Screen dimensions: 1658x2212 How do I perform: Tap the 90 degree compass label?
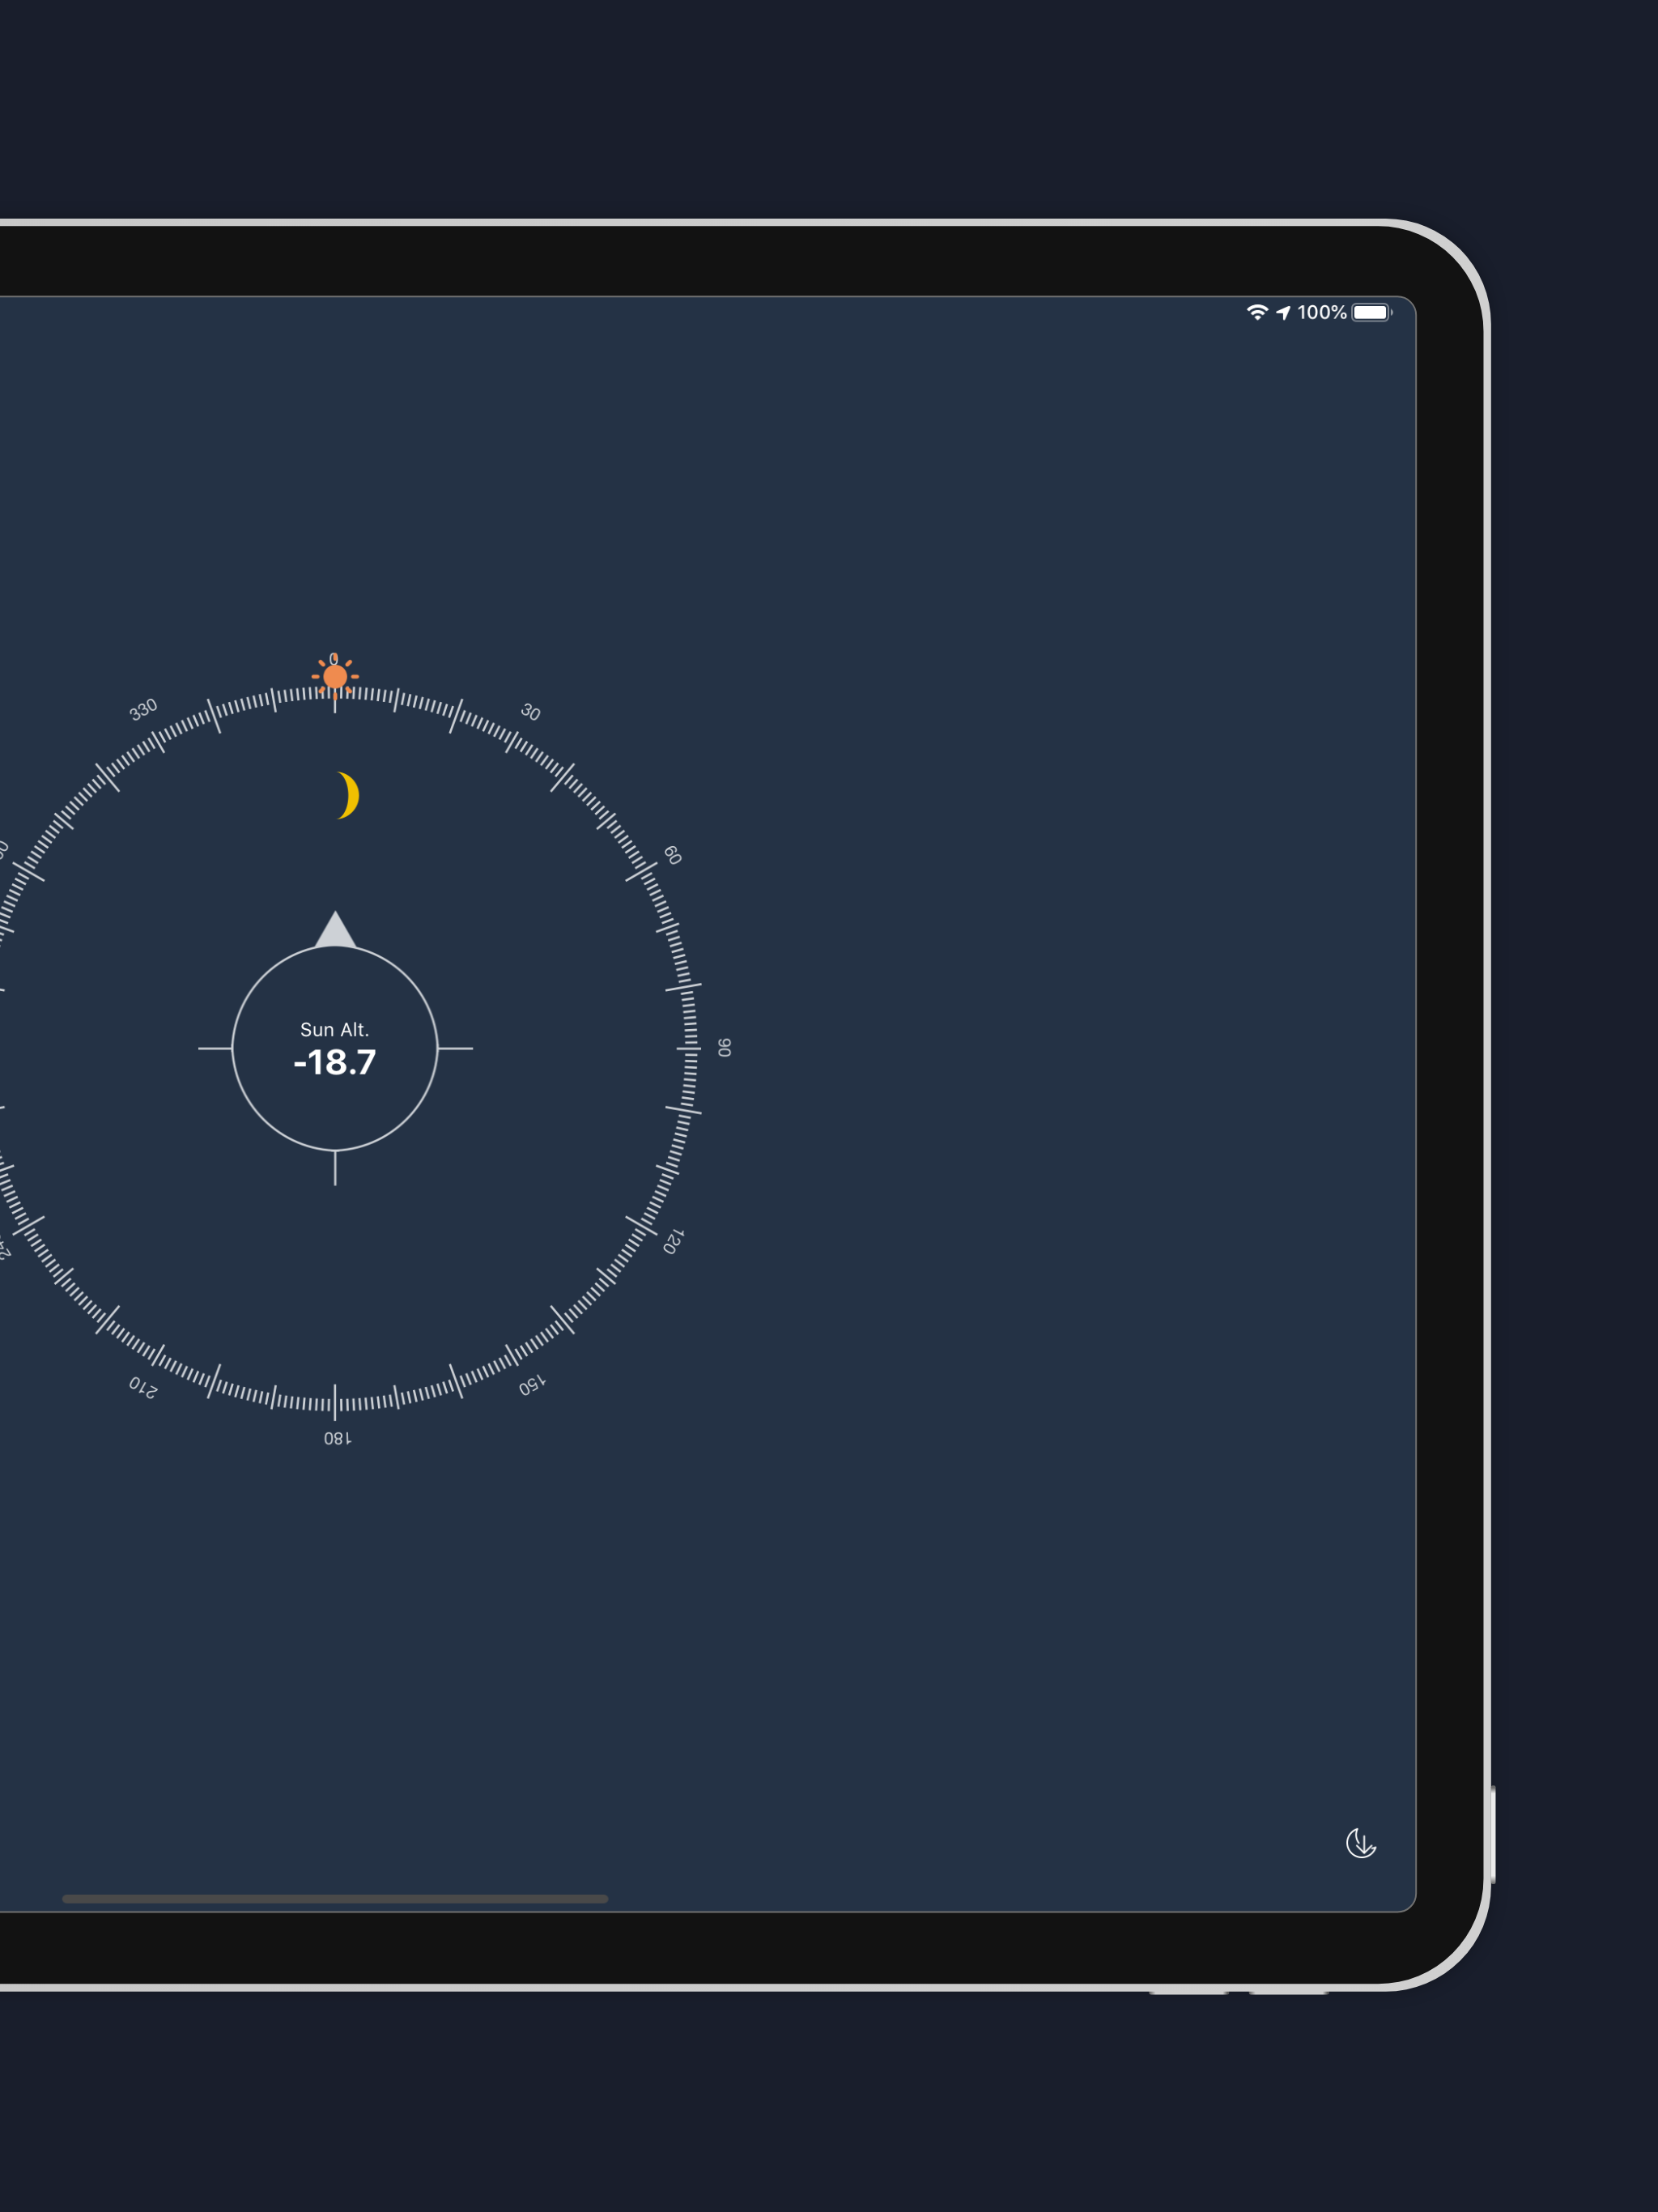(724, 1047)
